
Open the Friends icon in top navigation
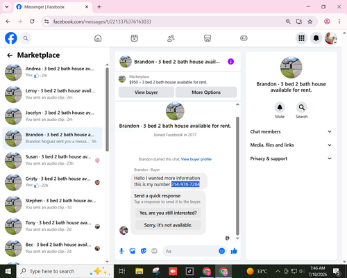click(171, 38)
